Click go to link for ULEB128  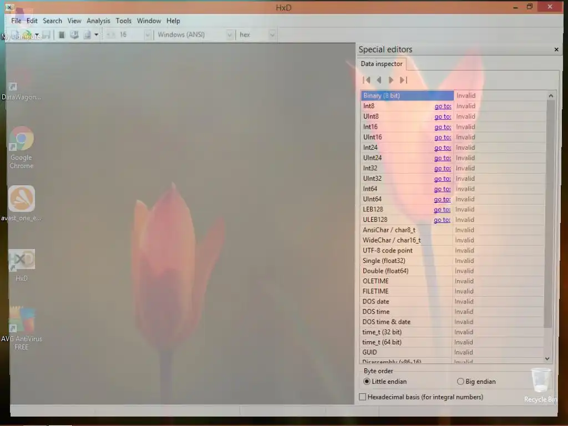click(x=442, y=220)
